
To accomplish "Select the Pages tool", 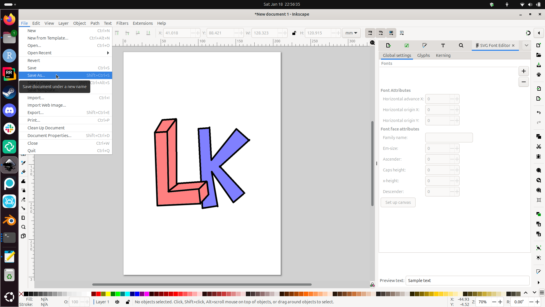I will [x=23, y=236].
